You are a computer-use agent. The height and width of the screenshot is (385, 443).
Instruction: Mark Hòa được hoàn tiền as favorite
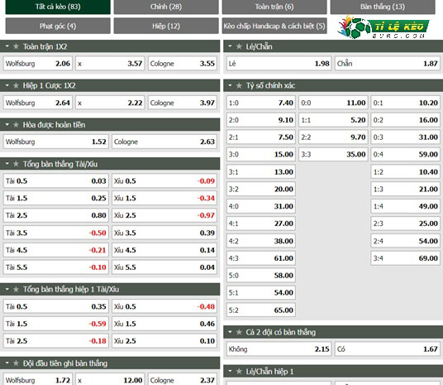coord(16,124)
